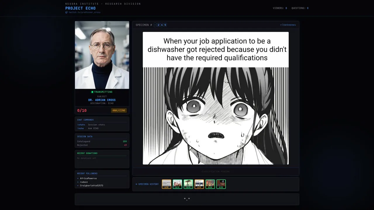374x210 pixels.
Task: Click the RECENT DONATIONS heading
Action: pyautogui.click(x=87, y=153)
